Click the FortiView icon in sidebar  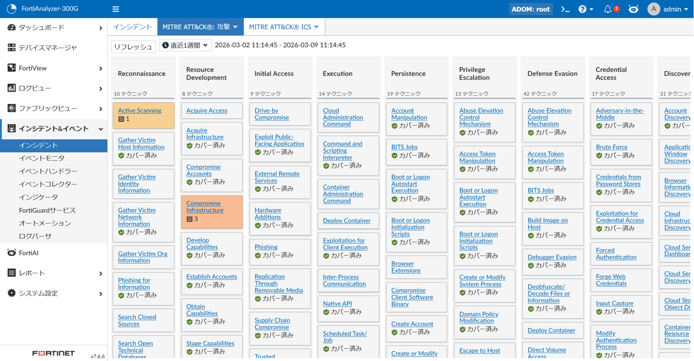coord(11,68)
